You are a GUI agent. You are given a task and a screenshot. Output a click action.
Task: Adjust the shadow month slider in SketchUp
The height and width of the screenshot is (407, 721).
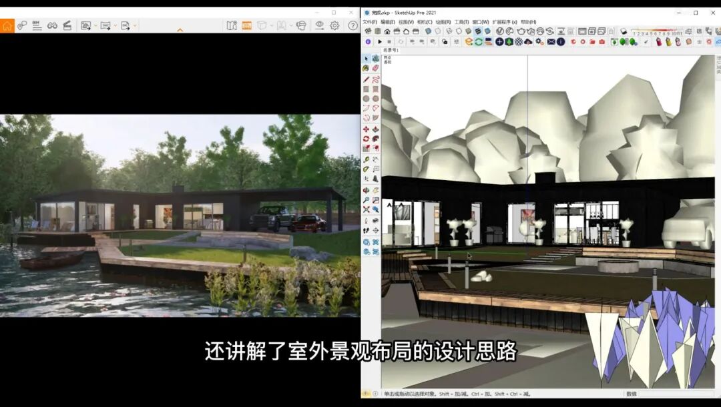click(x=657, y=31)
